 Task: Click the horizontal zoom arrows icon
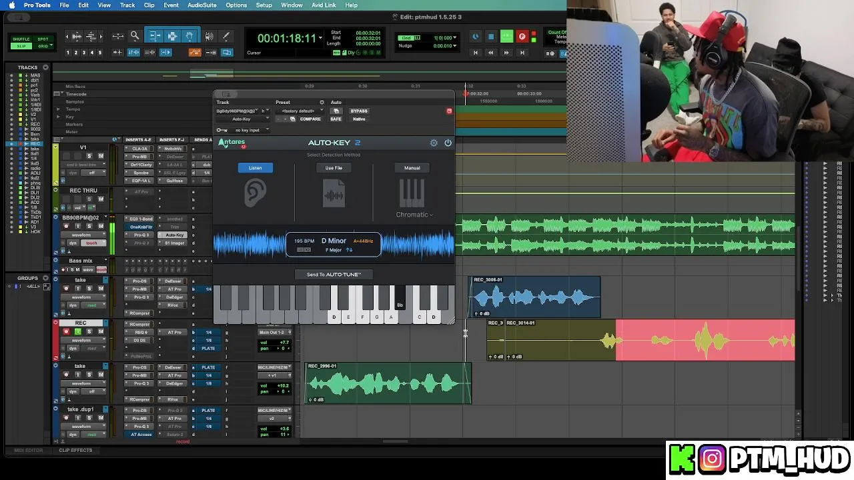(x=117, y=36)
